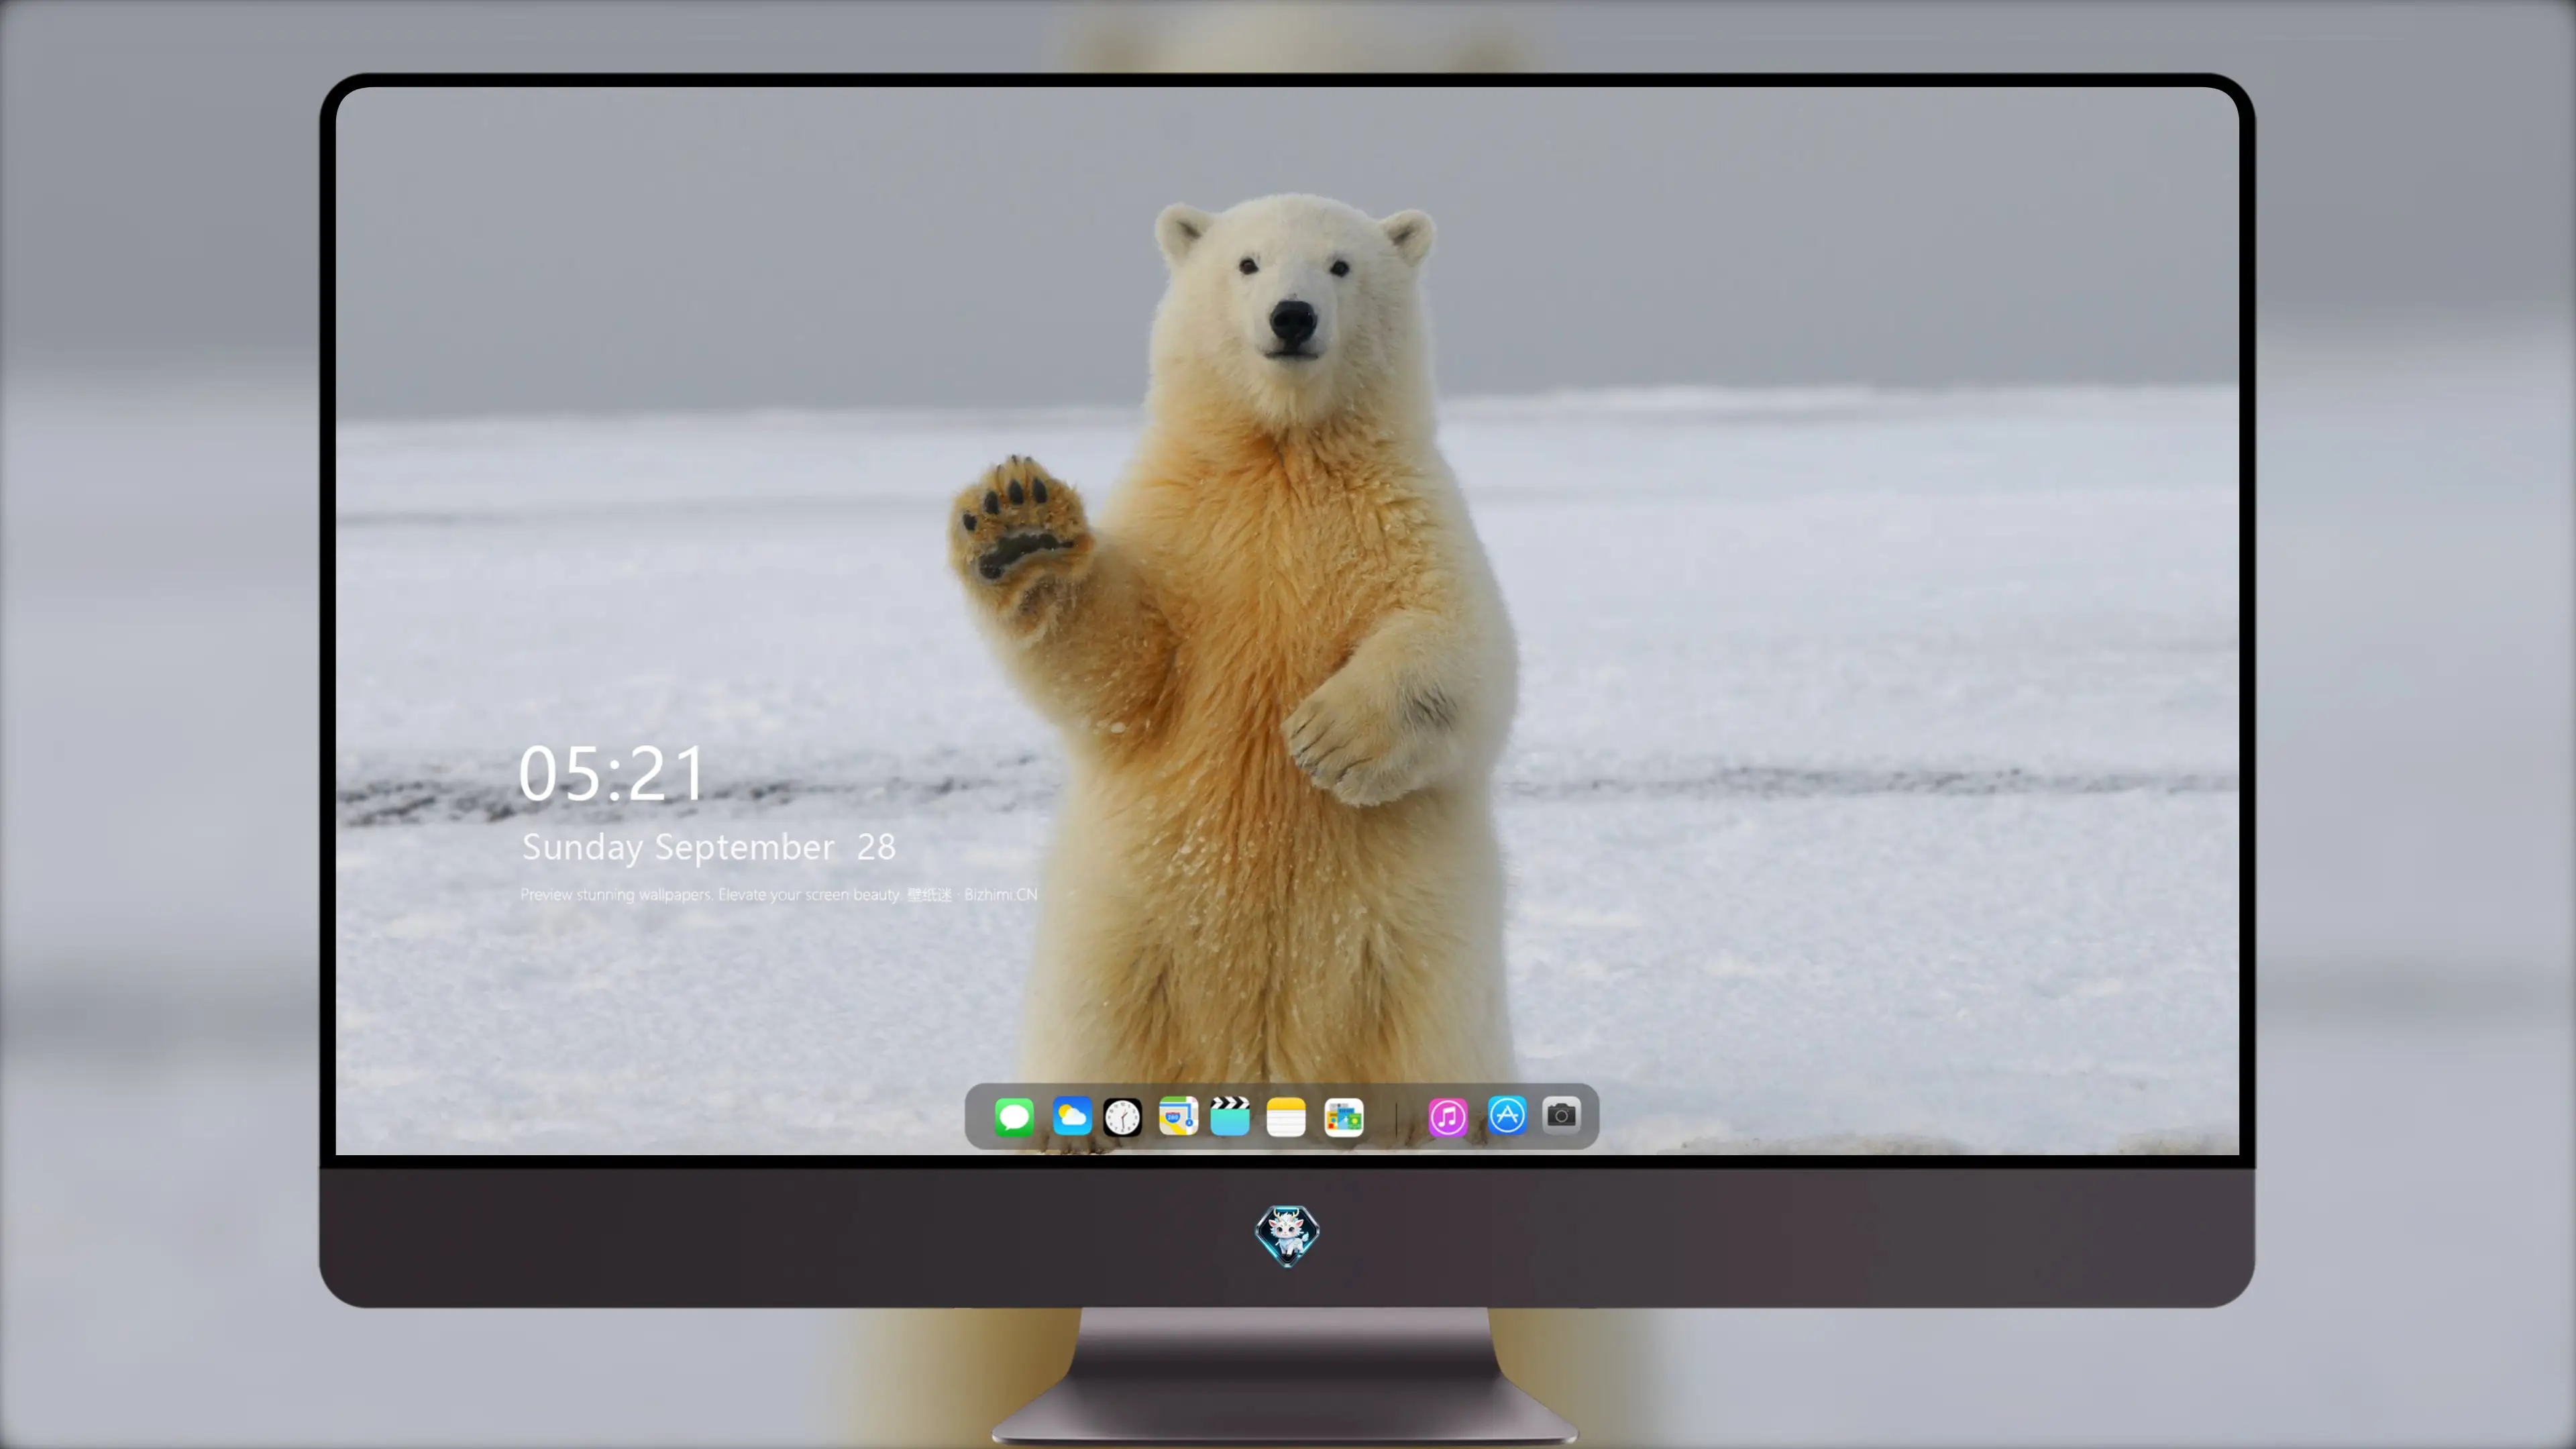The width and height of the screenshot is (2576, 1449).
Task: Click the 'Preview stunning wallpapers' tagline text
Action: pyautogui.click(x=779, y=894)
